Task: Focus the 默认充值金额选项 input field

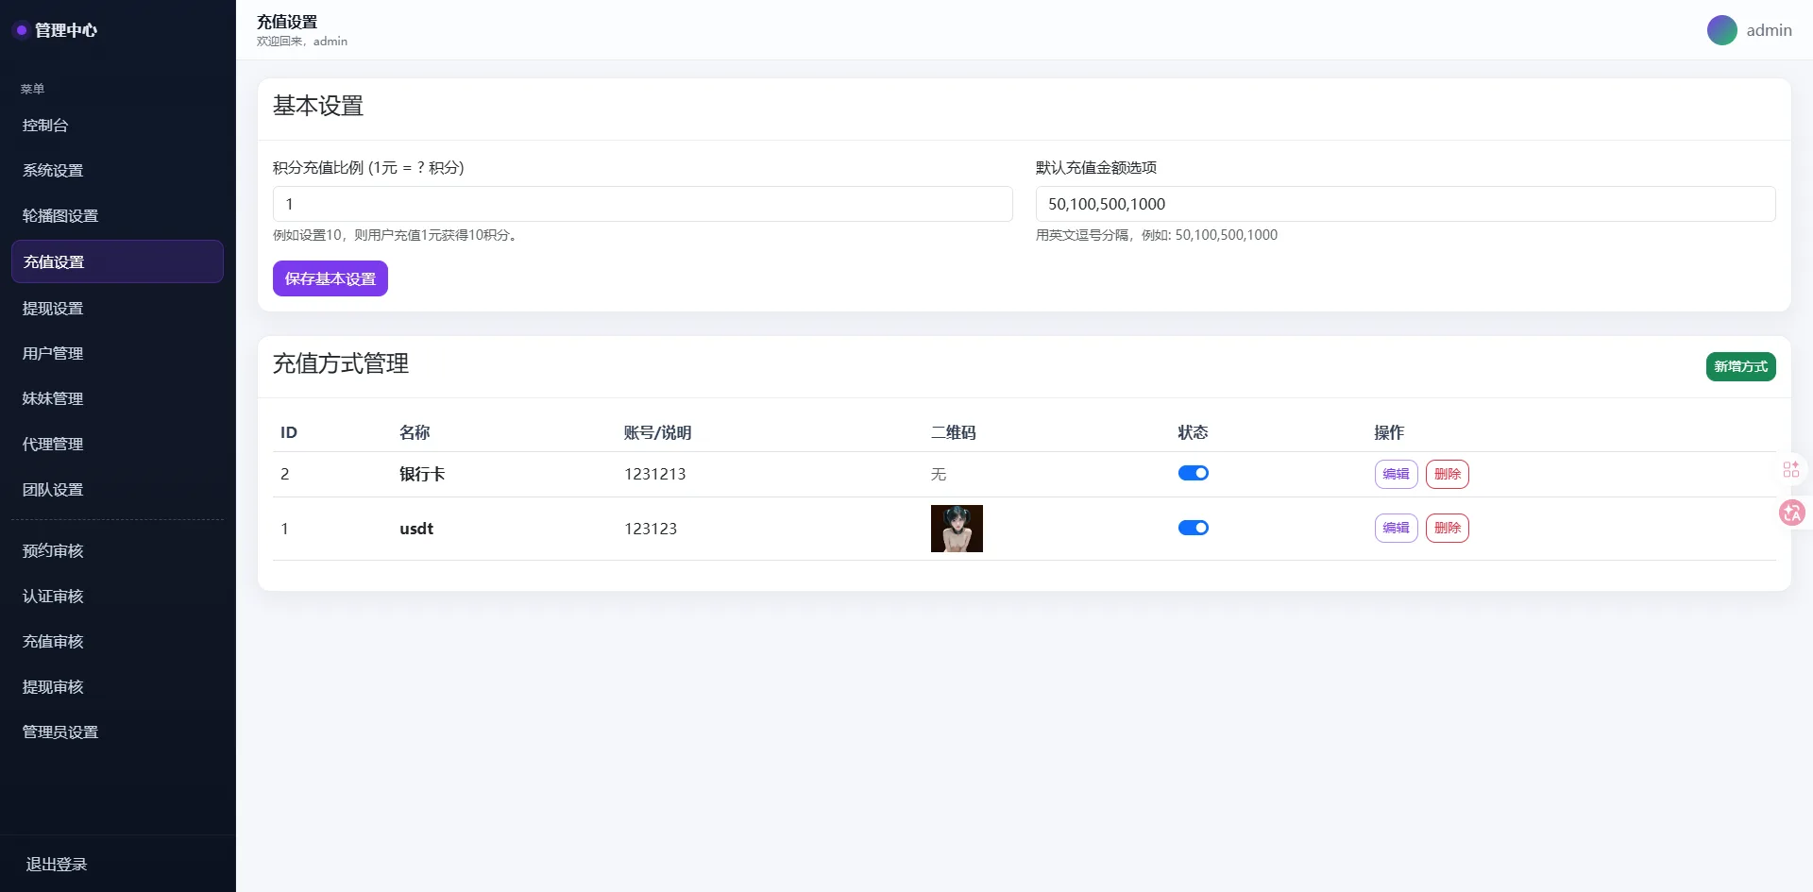Action: click(x=1405, y=204)
